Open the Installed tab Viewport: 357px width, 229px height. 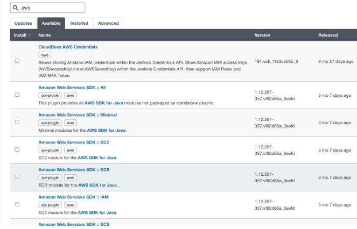79,23
